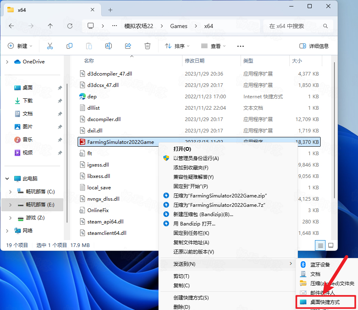Click Games in the breadcrumb path
The width and height of the screenshot is (358, 310).
[178, 26]
